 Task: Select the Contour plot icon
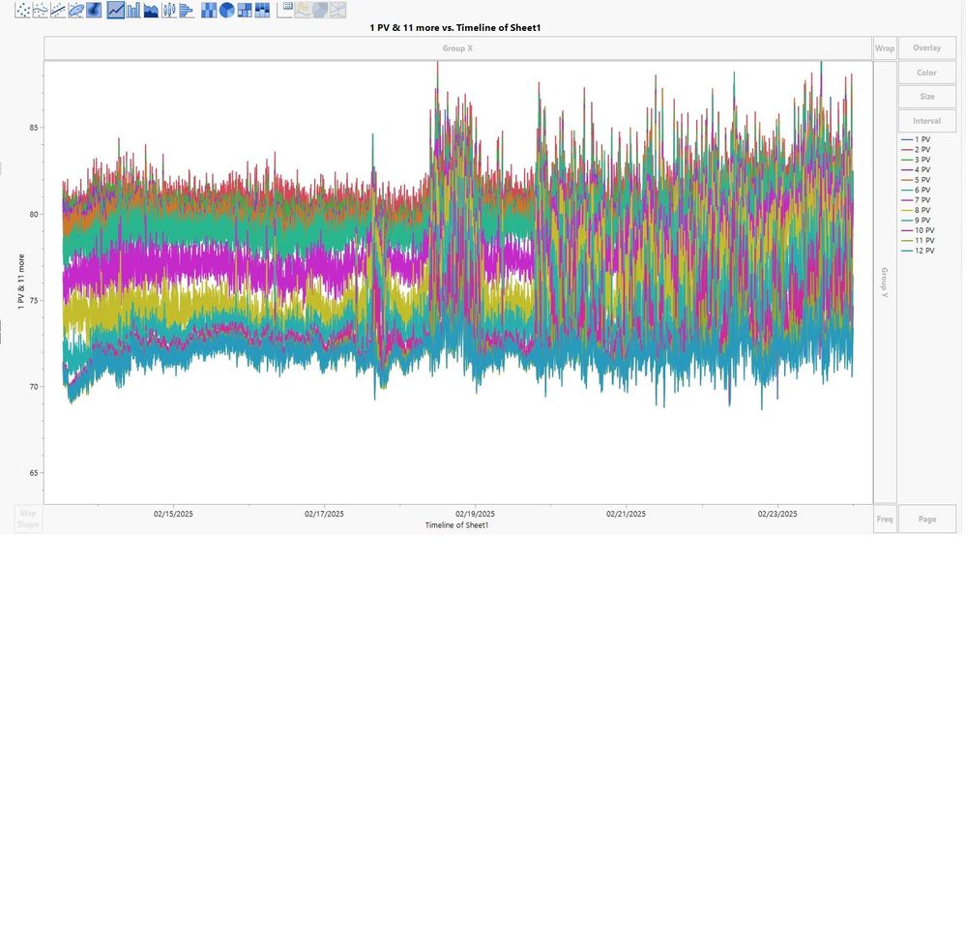pos(94,11)
